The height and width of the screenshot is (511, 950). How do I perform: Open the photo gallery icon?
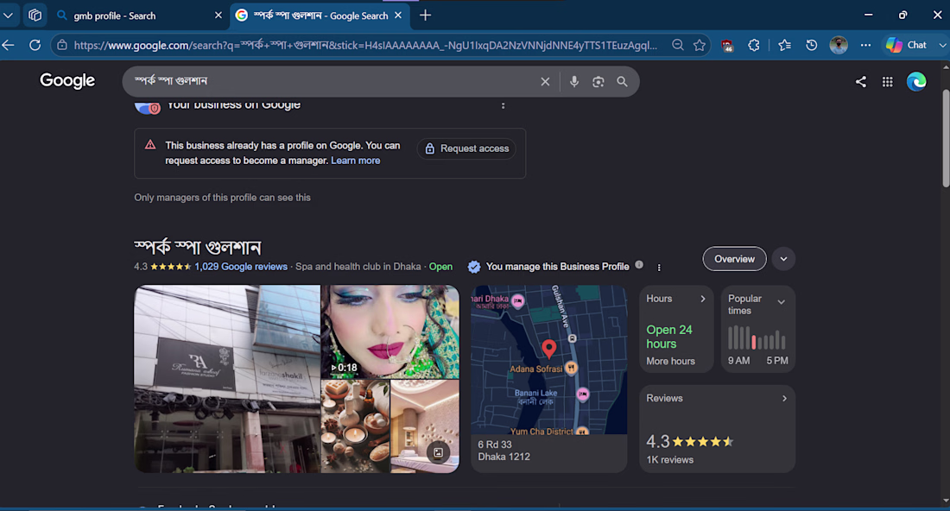coord(438,452)
